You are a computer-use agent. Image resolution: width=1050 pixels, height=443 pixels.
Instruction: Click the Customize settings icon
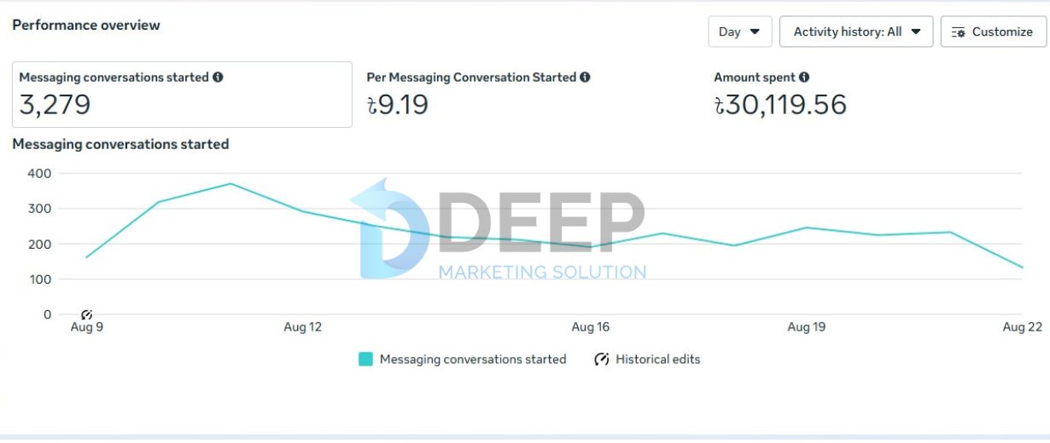coord(958,32)
